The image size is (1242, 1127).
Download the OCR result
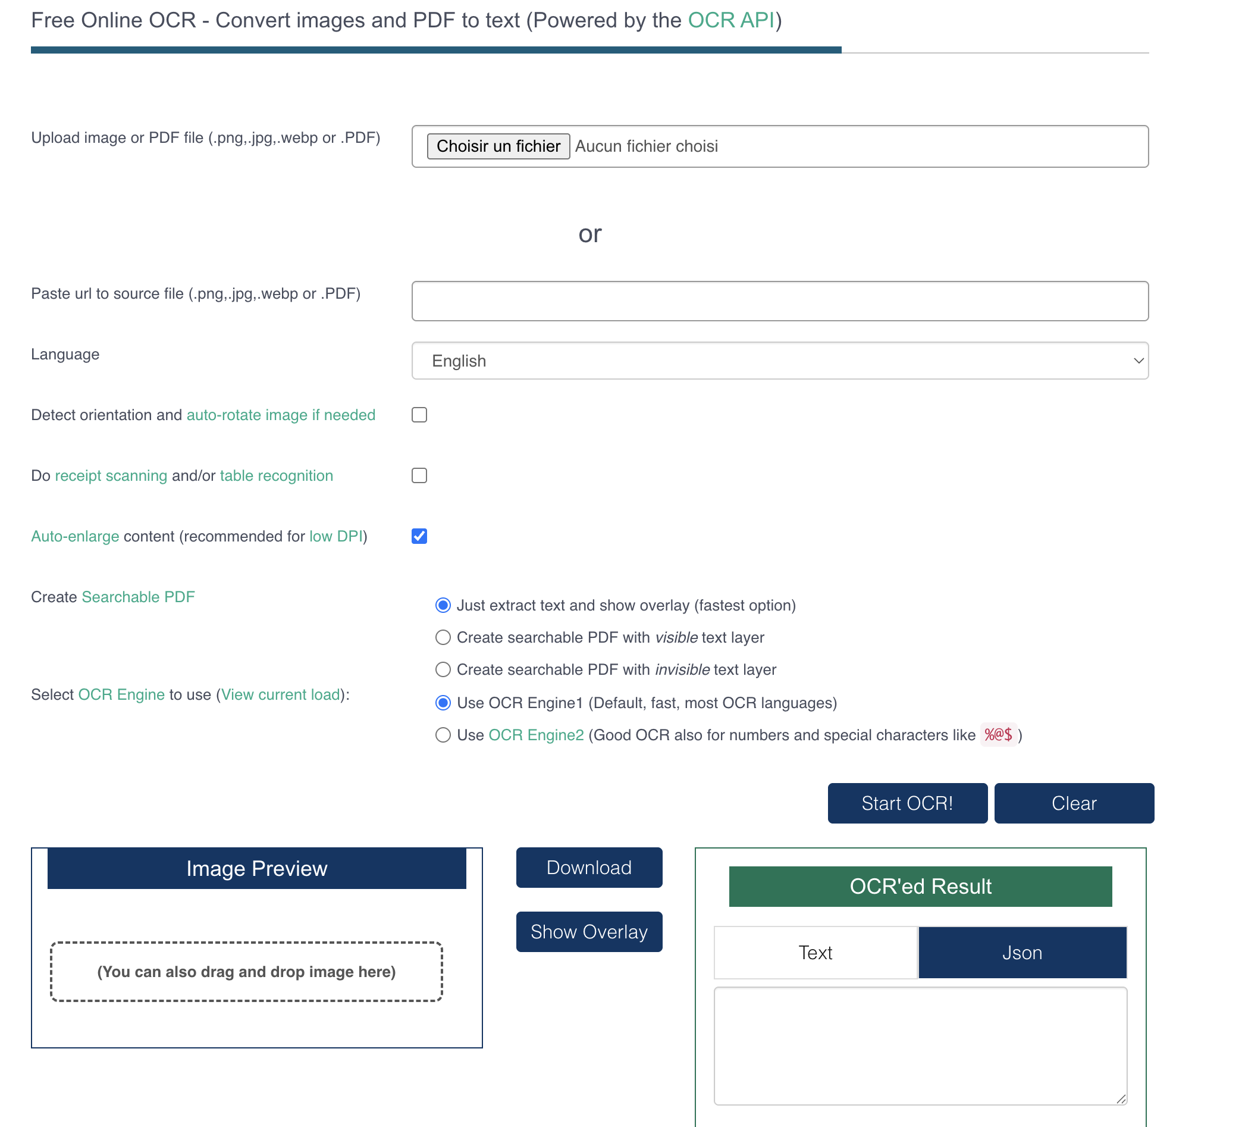[x=588, y=867]
